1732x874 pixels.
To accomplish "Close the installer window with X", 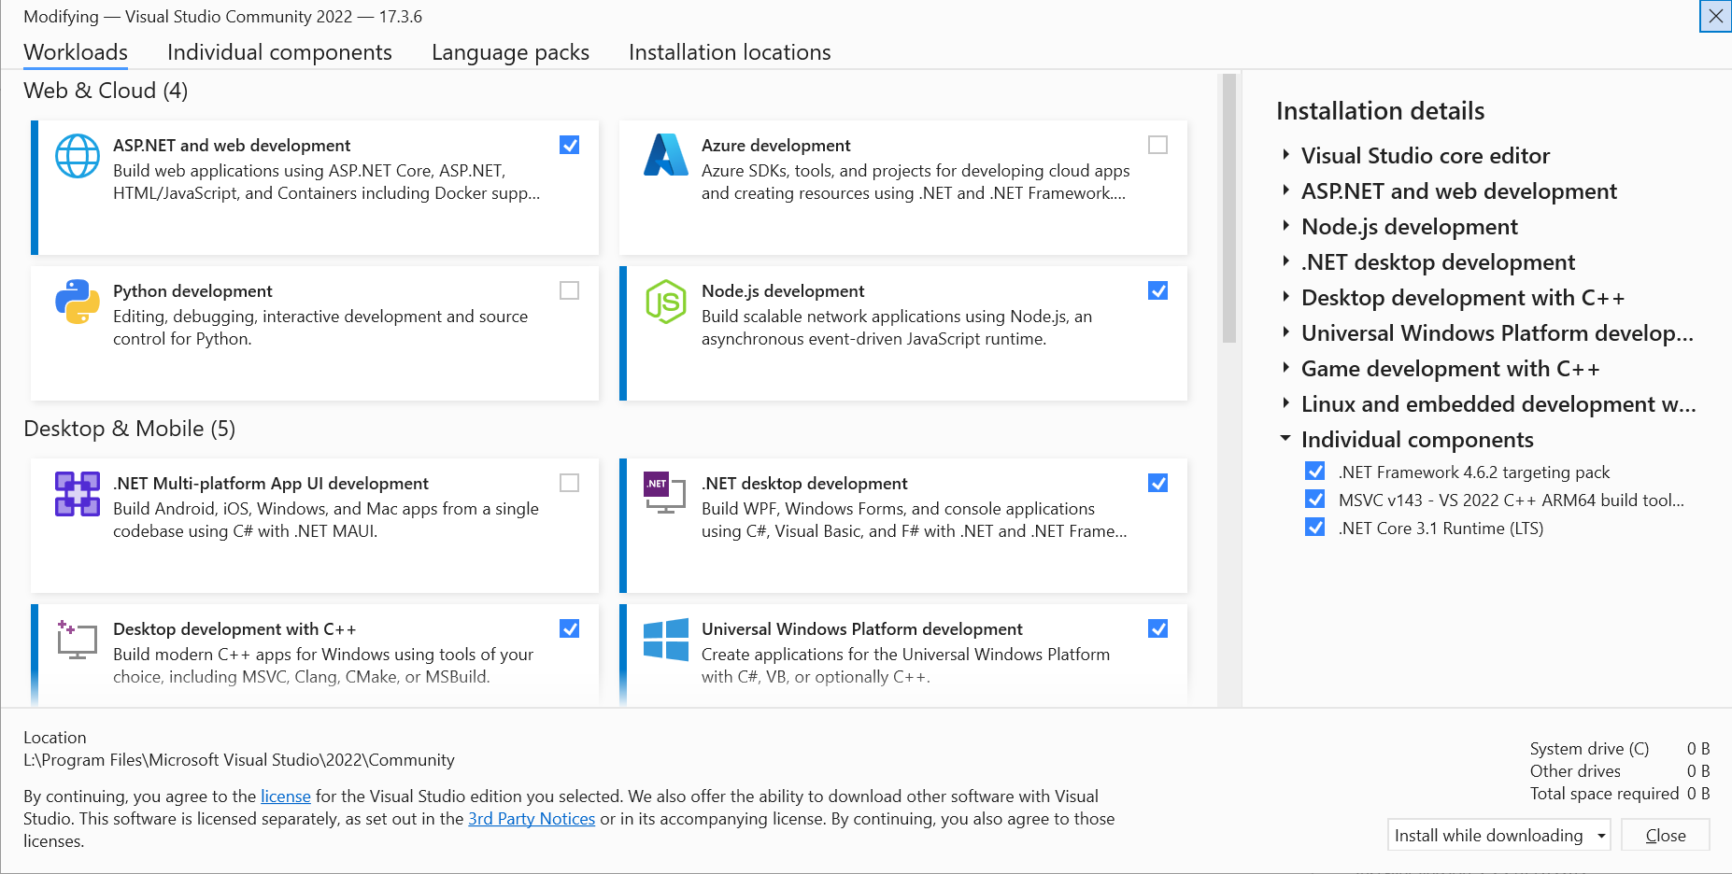I will tap(1716, 16).
